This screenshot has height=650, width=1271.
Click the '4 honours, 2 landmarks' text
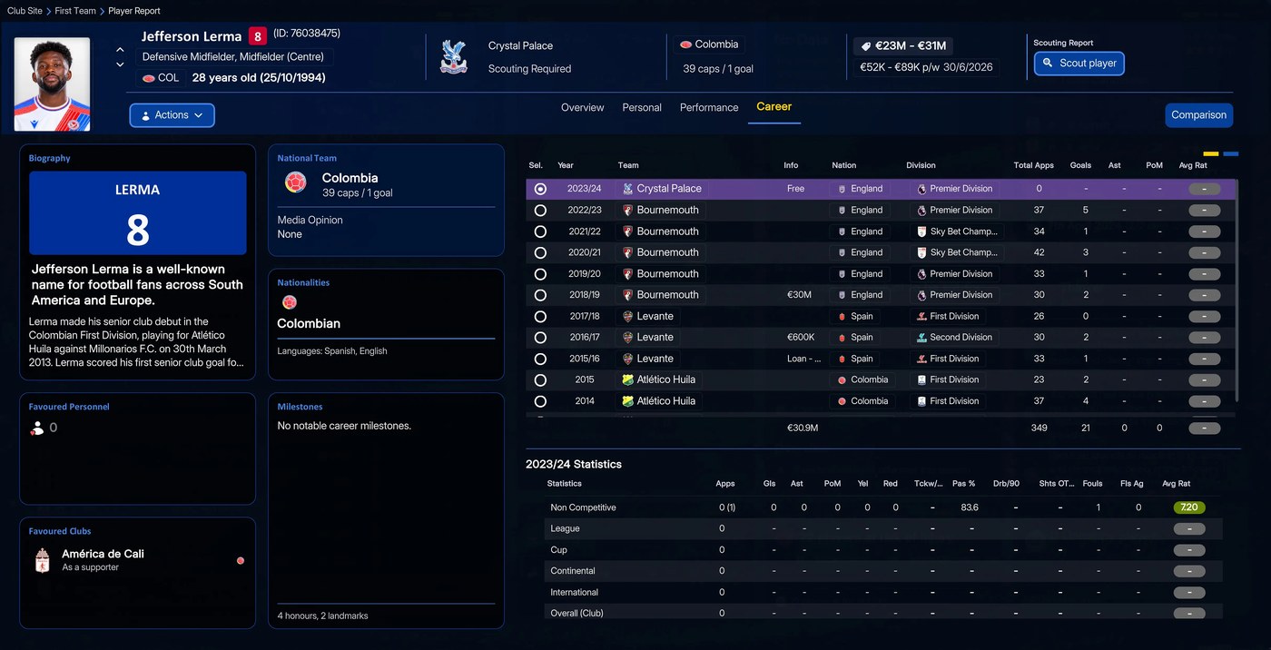[323, 616]
